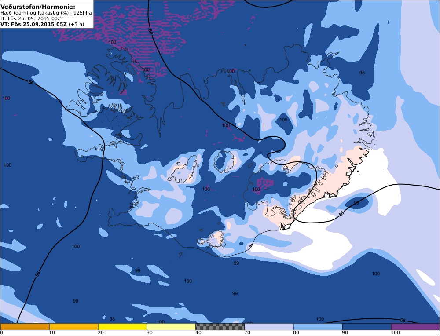Screen dimensions: 440x336
Task: Click the 68 contour label at bottom right
Action: (403, 320)
